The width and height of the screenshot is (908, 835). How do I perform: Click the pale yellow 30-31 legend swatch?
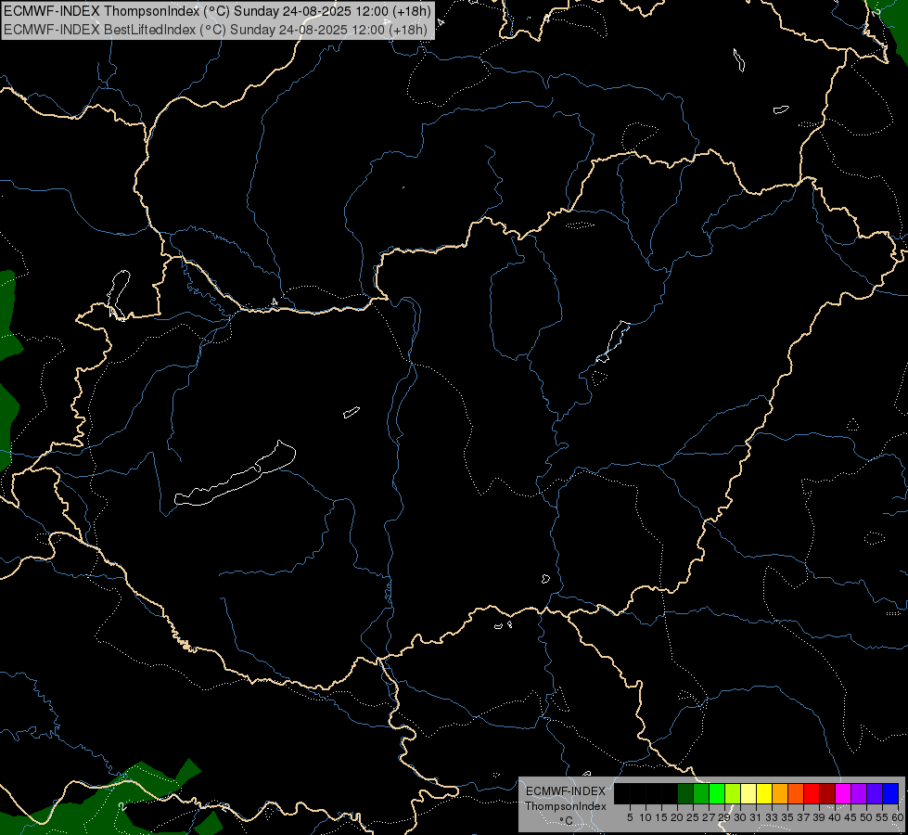[748, 793]
